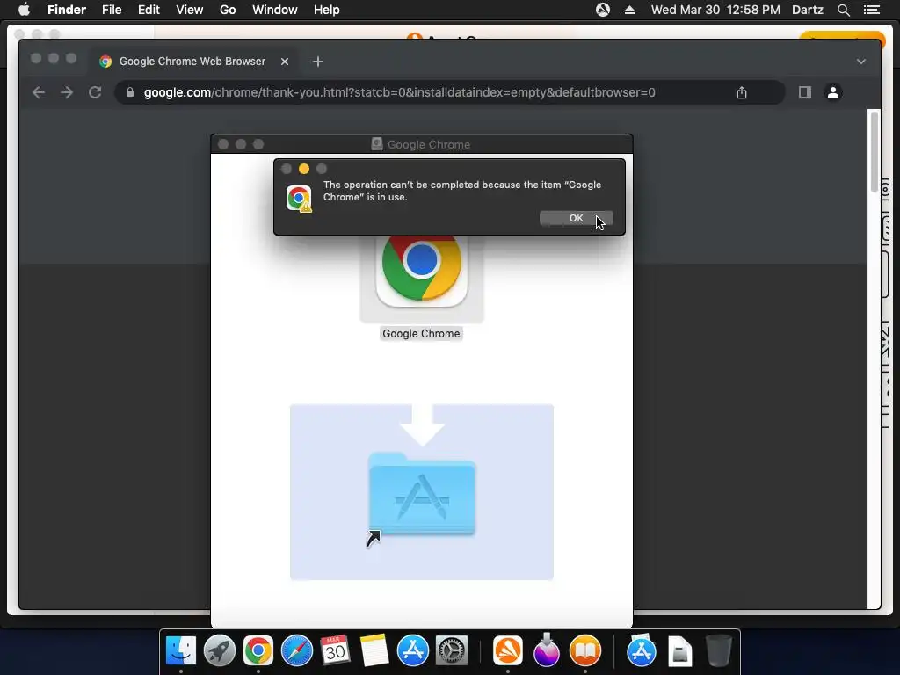This screenshot has height=675, width=900.
Task: Open Launchpad from the Dock
Action: [x=219, y=650]
